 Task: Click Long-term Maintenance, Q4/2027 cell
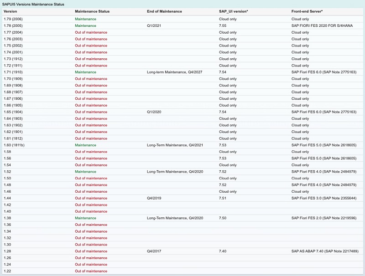[175, 72]
